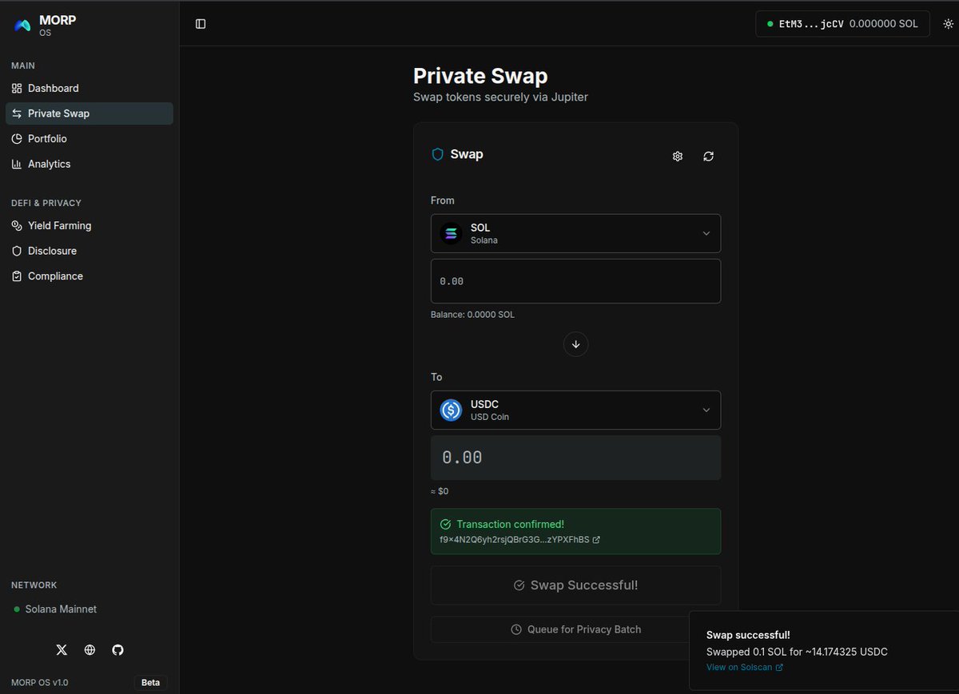Click the refresh quote icon
Image resolution: width=959 pixels, height=694 pixels.
click(708, 157)
